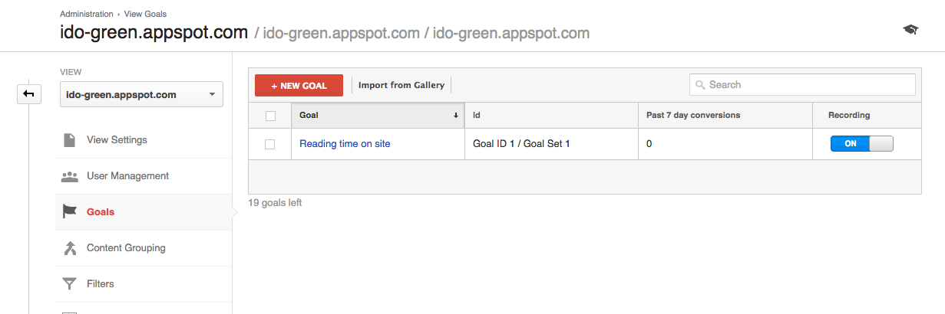
Task: Open User Management in sidebar
Action: (127, 176)
